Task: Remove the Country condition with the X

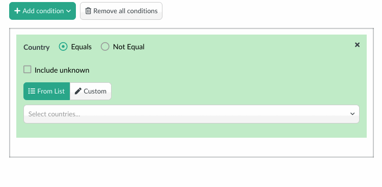Action: [357, 45]
